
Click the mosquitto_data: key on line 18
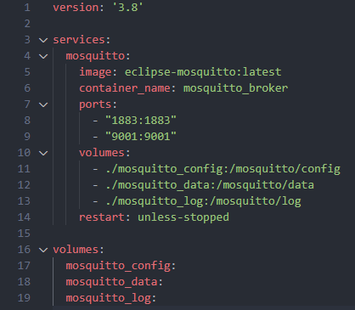[115, 282]
